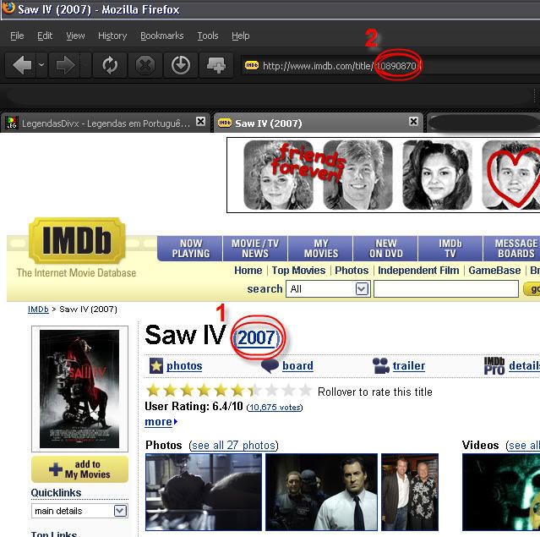Open MESSAGE BOARDS navigation button
This screenshot has height=537, width=540.
click(512, 249)
